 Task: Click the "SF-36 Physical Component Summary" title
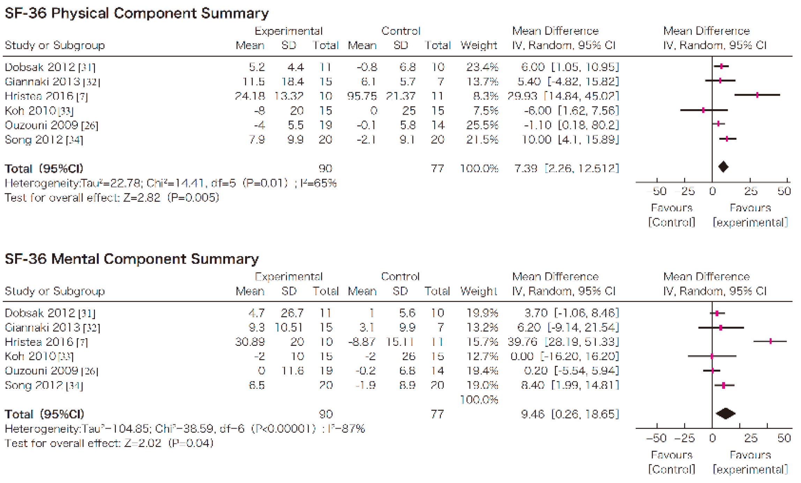coord(136,13)
